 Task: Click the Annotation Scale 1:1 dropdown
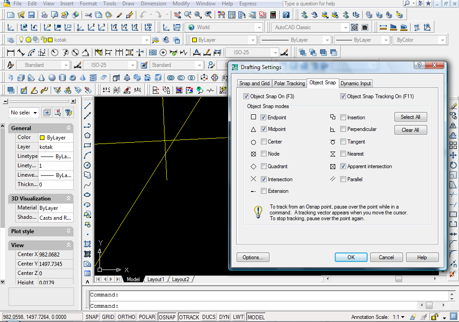point(398,317)
